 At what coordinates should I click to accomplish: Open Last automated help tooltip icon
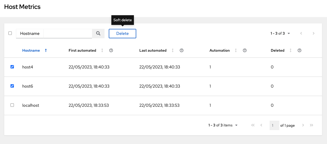coord(182,50)
